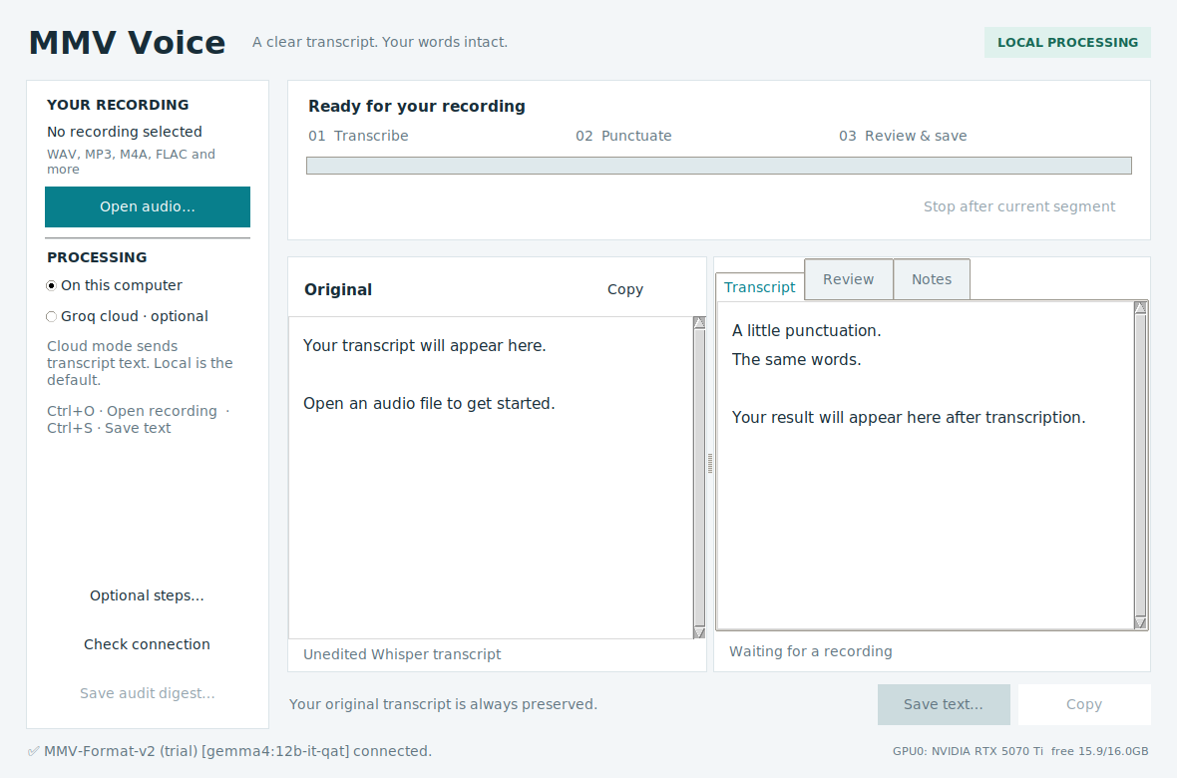Click the connected checkmark icon in status bar

tap(33, 751)
